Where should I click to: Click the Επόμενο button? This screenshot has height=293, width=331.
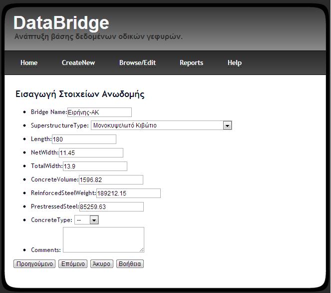pyautogui.click(x=73, y=264)
